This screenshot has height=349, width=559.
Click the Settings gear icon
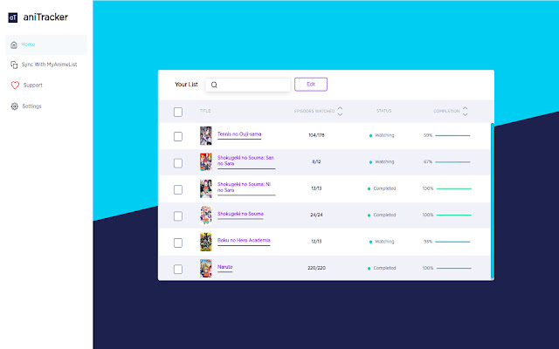(14, 106)
